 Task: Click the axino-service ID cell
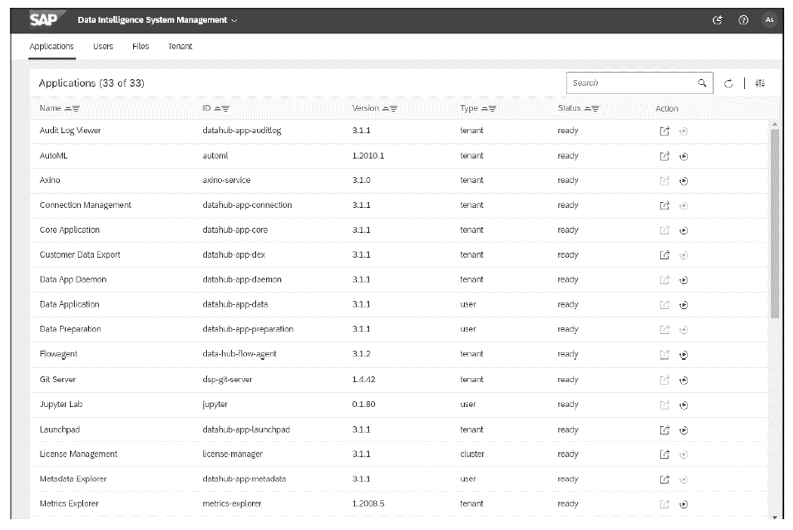[226, 180]
